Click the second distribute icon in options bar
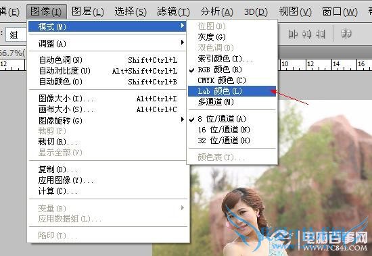 click(x=307, y=34)
